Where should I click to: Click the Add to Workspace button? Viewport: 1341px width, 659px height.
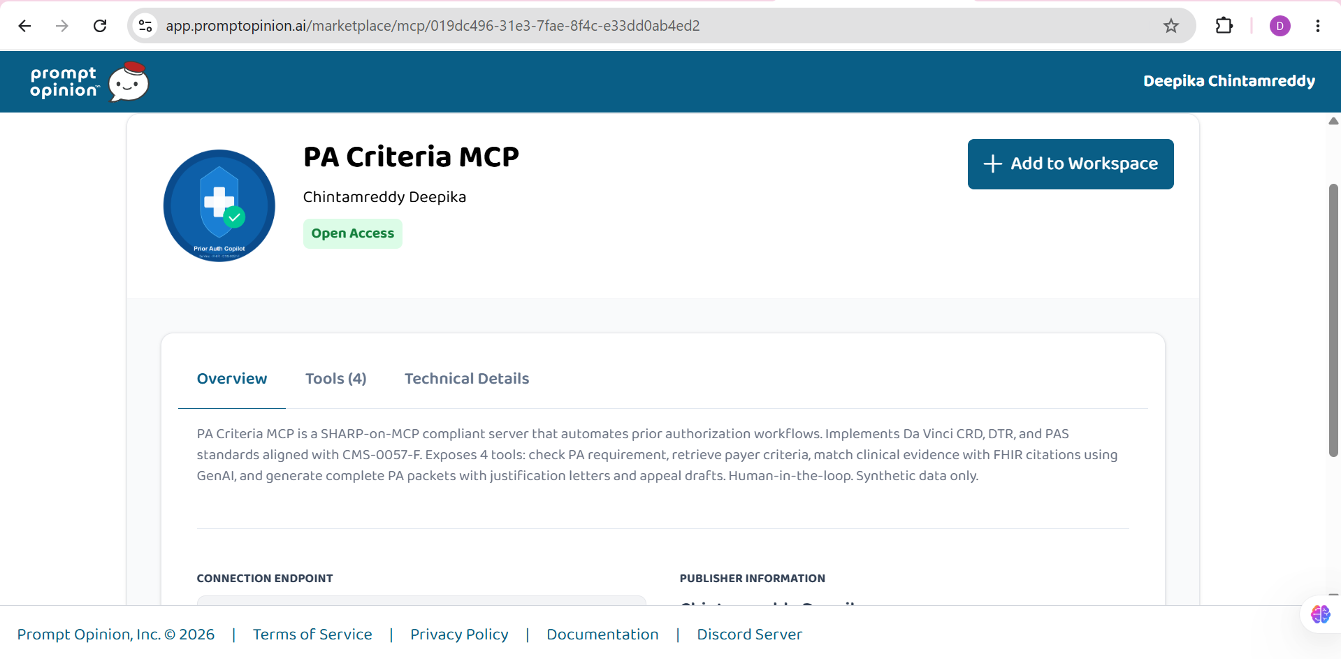point(1071,164)
